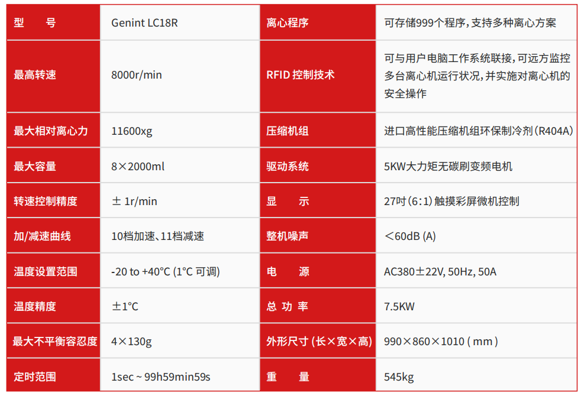Click the 'RFID 控制技术' label
The height and width of the screenshot is (396, 584).
pyautogui.click(x=300, y=75)
